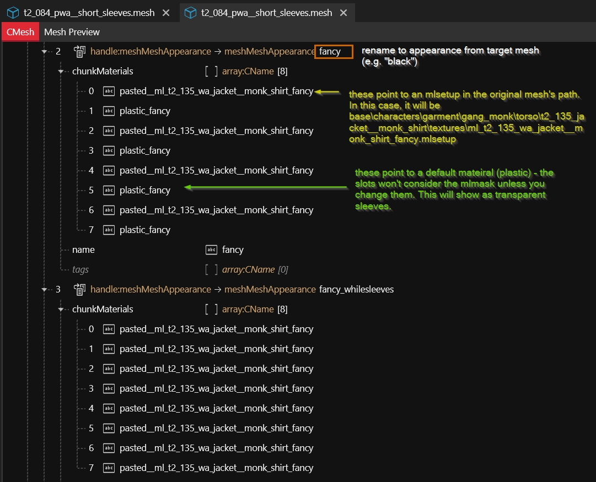
Task: Select the tags array row
Action: click(80, 269)
